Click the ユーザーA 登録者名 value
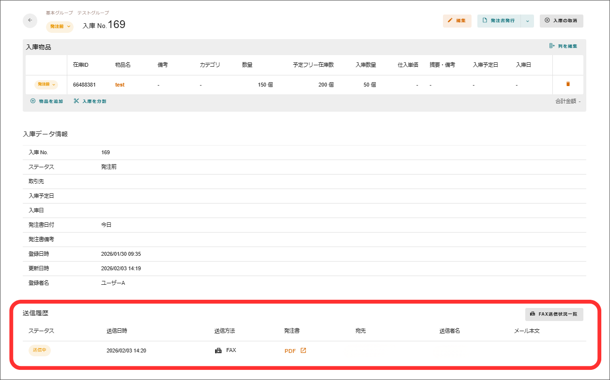Viewport: 610px width, 380px height. coord(113,283)
